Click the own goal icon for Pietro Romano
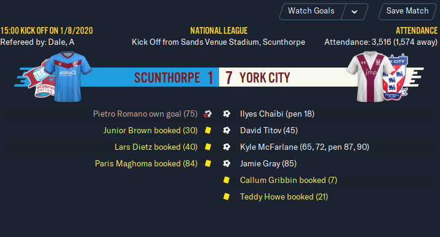The image size is (440, 237). 207,114
